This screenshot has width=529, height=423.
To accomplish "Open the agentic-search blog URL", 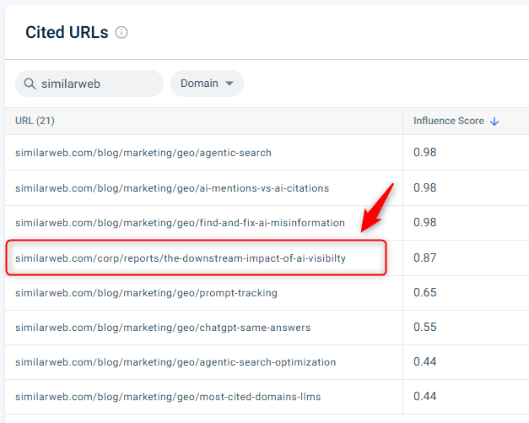I will click(x=143, y=153).
